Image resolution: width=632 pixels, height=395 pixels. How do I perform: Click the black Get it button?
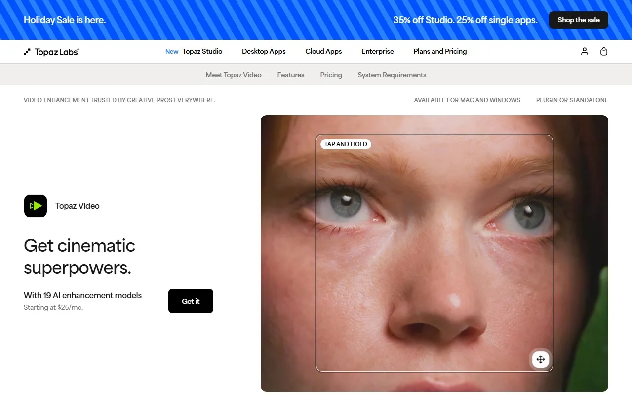click(191, 301)
